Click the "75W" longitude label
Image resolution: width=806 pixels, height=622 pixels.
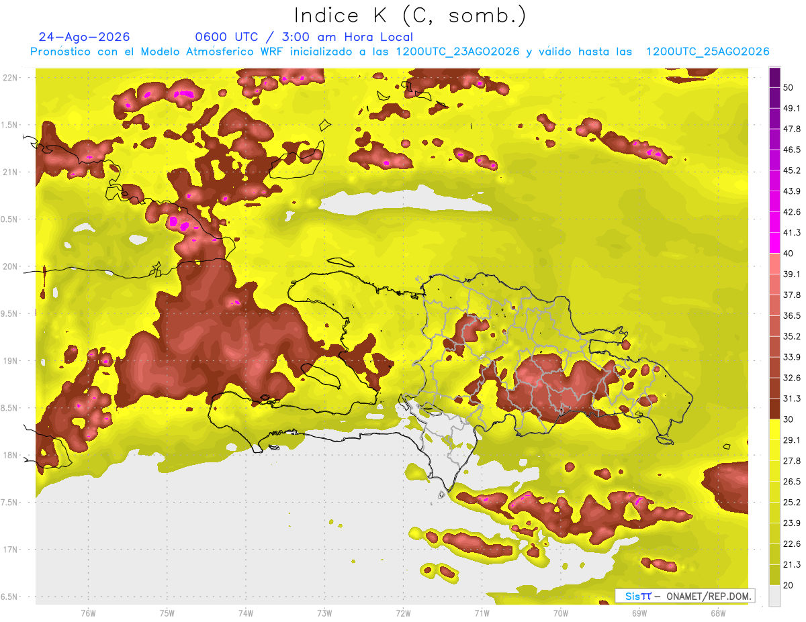167,613
